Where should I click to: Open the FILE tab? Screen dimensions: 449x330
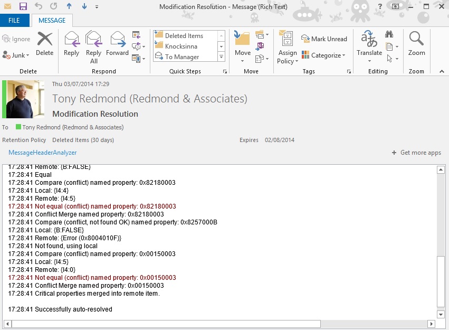(14, 21)
